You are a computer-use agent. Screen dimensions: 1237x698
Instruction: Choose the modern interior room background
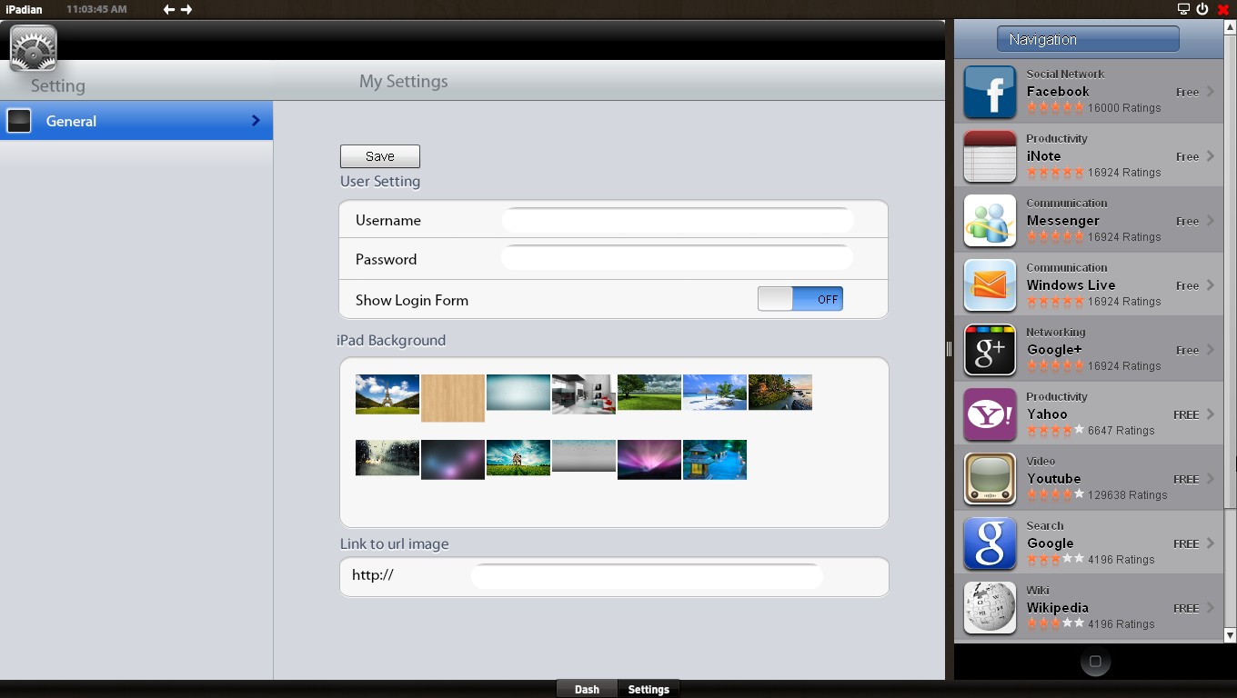click(x=584, y=394)
